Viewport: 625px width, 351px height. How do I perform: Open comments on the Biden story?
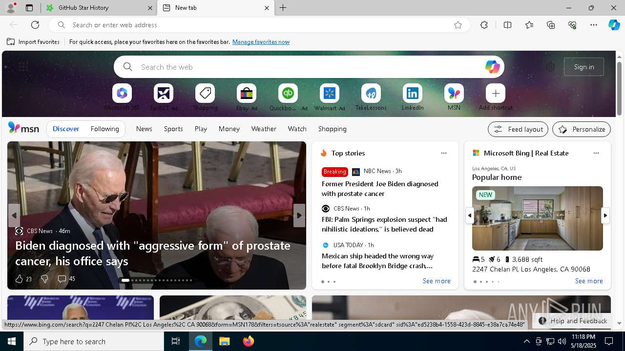[x=66, y=279]
